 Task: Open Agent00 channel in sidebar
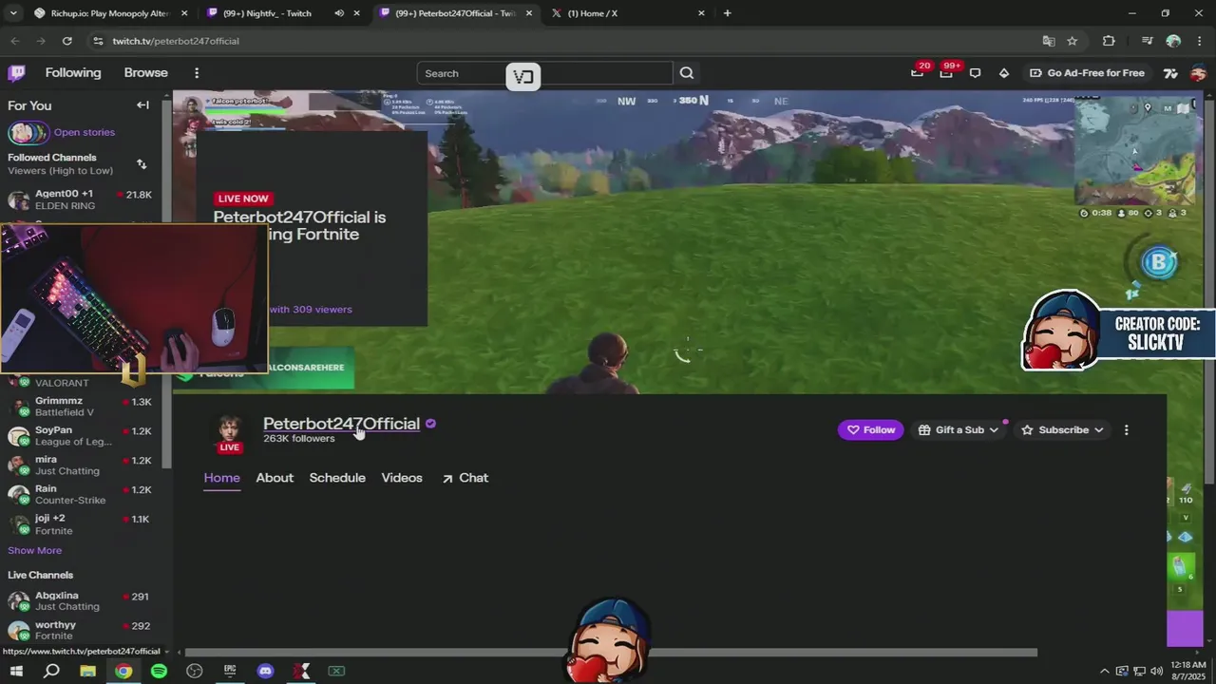(81, 199)
